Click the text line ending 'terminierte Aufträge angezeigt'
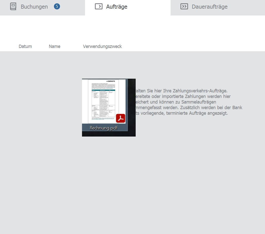 [181, 113]
